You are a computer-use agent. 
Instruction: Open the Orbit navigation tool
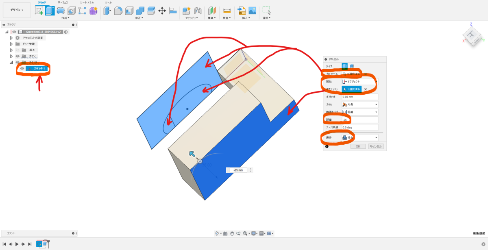click(x=217, y=233)
